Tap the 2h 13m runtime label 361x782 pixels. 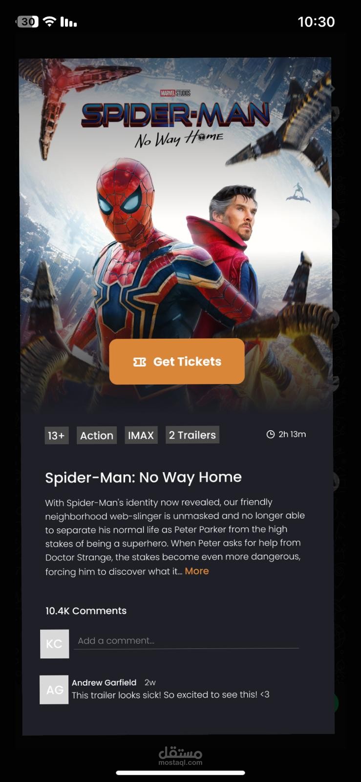tap(292, 434)
